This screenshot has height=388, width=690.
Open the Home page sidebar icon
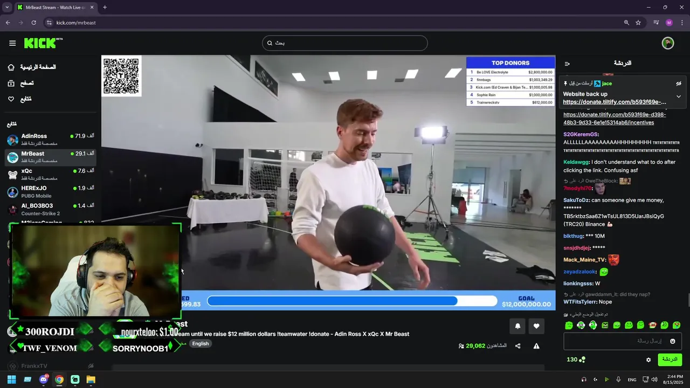11,67
